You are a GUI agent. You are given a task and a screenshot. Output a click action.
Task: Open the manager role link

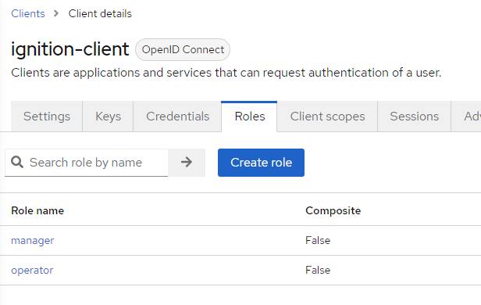tap(33, 240)
